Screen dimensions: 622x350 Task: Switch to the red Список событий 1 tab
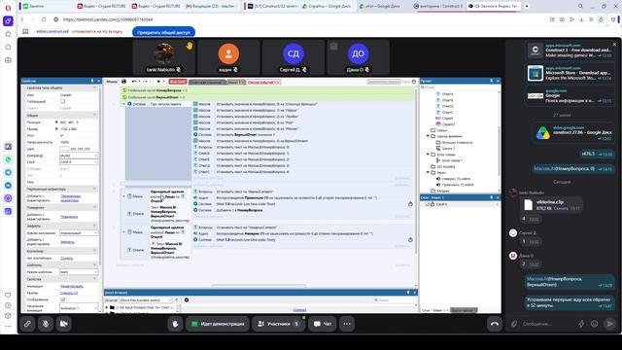263,82
